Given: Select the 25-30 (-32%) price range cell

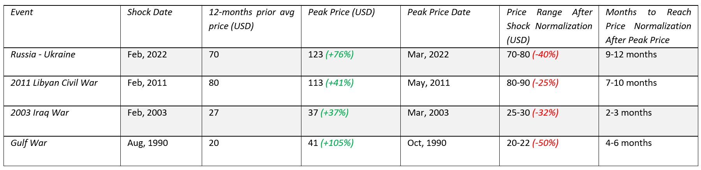Looking at the screenshot, I should (532, 113).
